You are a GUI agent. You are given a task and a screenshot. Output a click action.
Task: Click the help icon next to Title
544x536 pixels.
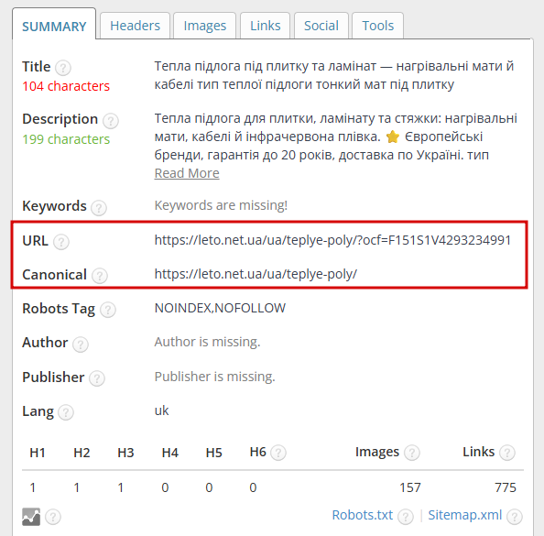pos(63,68)
